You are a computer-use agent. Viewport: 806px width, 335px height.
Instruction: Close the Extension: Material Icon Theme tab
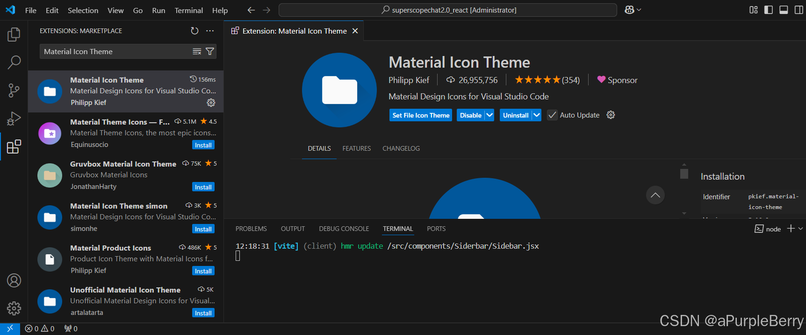click(355, 31)
